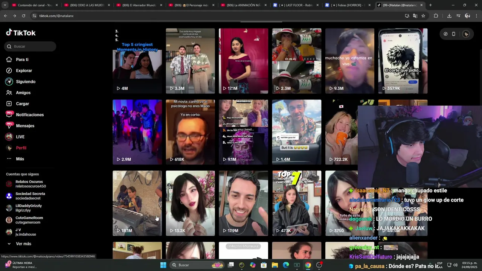Image resolution: width=482 pixels, height=271 pixels.
Task: Open Microsoft Edge from taskbar
Action: click(286, 265)
